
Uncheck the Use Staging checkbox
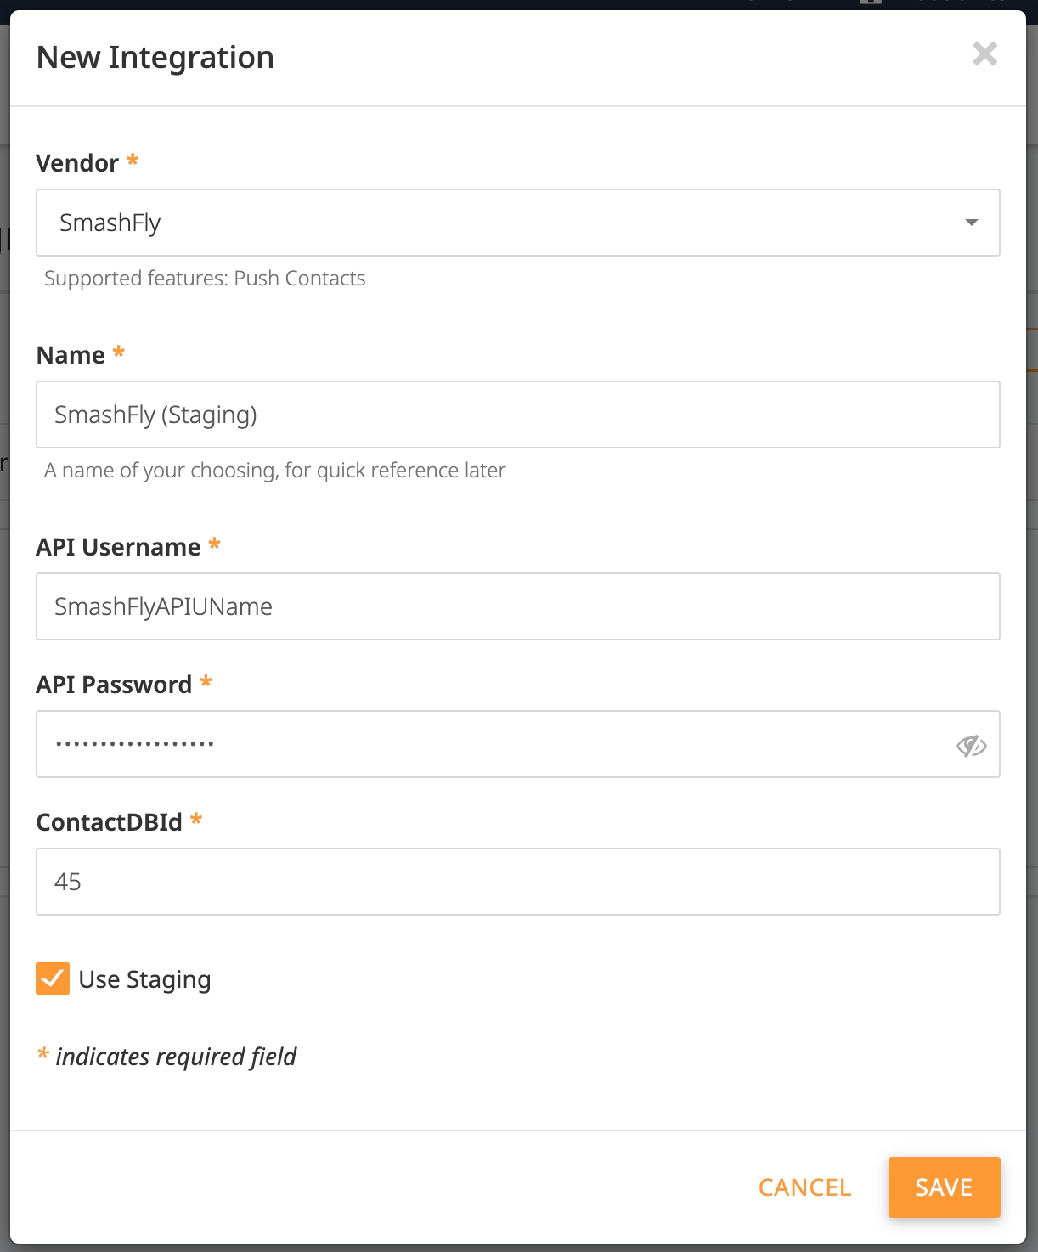pyautogui.click(x=53, y=978)
